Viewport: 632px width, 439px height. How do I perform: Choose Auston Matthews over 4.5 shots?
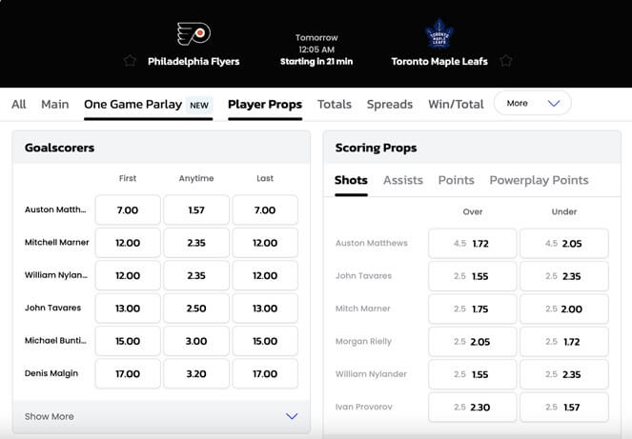(x=473, y=243)
